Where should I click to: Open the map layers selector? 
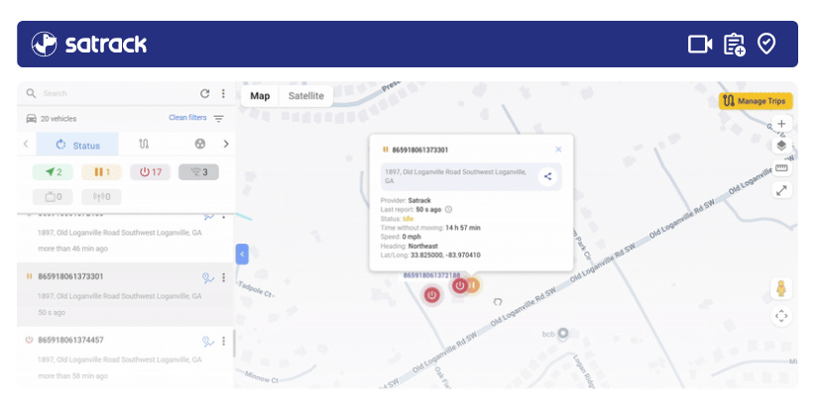click(781, 146)
